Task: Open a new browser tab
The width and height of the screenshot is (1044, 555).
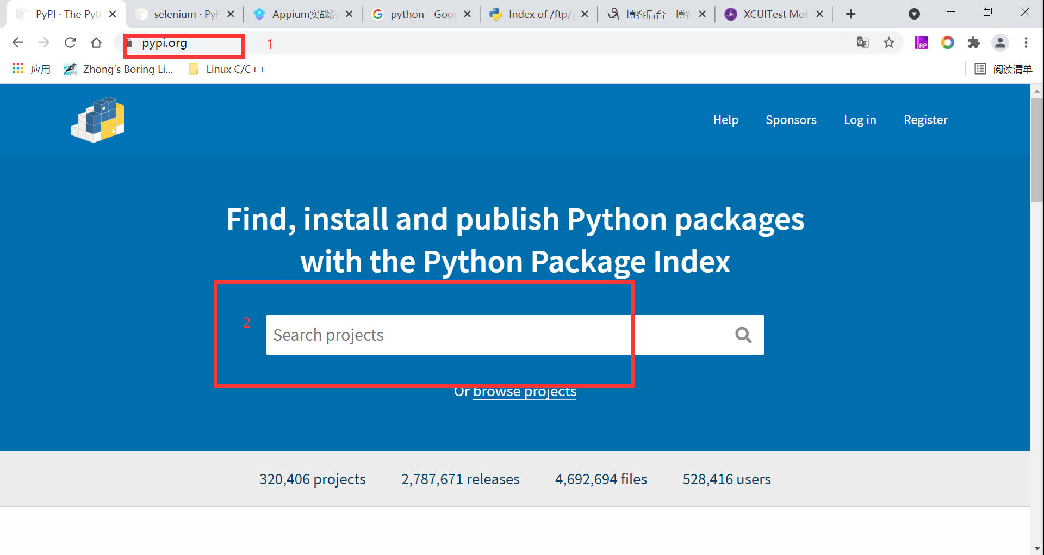Action: point(851,14)
